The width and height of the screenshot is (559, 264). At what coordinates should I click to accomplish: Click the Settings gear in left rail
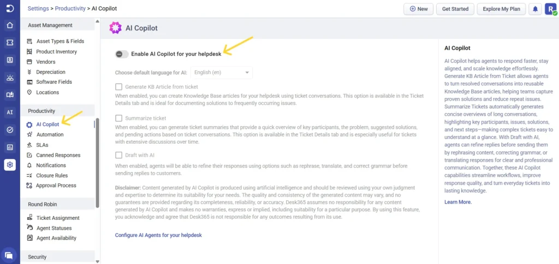pos(9,164)
